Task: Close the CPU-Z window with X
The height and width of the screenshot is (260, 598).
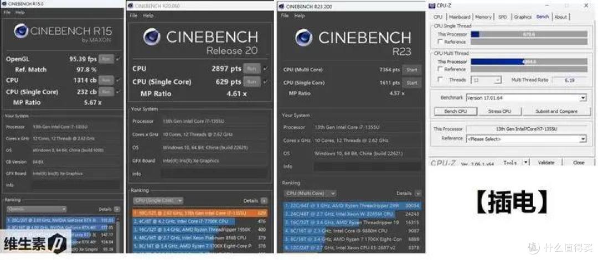Action: point(586,6)
